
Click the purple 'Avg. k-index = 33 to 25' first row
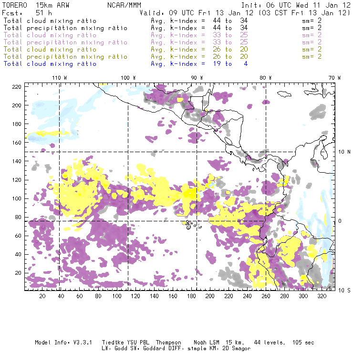[199, 35]
